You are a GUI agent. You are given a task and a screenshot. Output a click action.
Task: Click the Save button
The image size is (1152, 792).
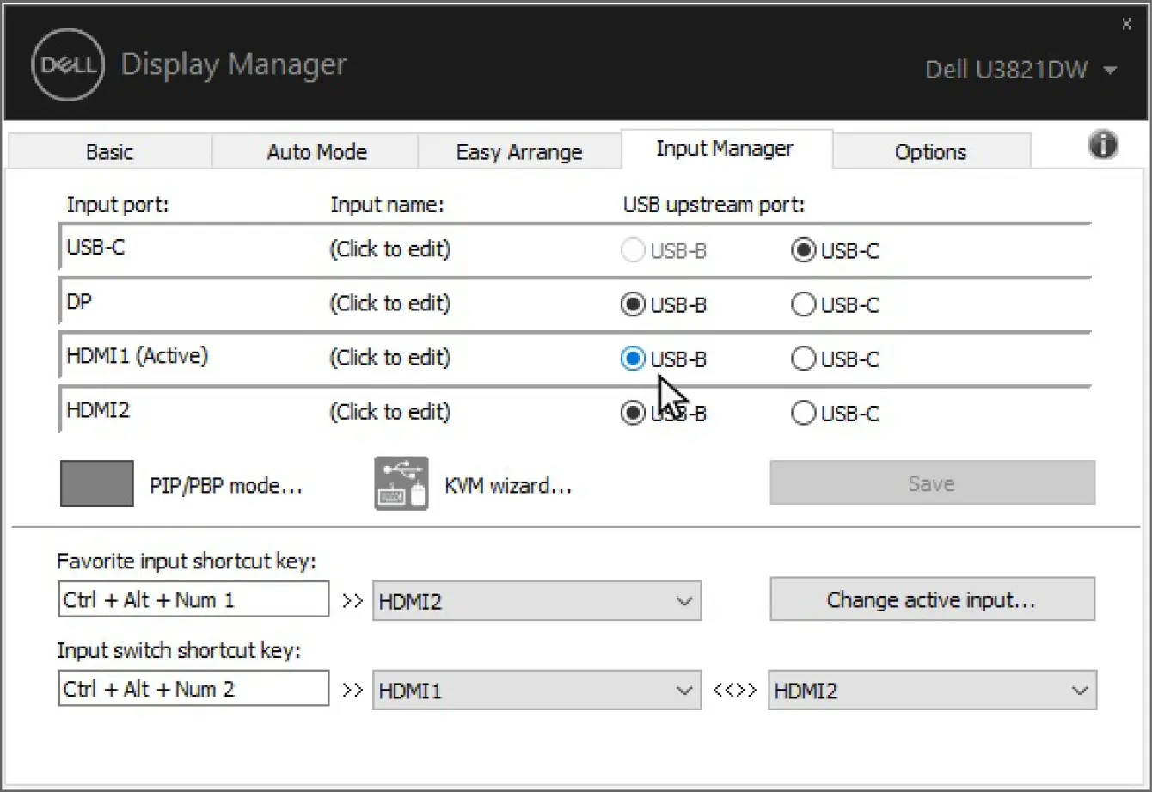[x=931, y=482]
